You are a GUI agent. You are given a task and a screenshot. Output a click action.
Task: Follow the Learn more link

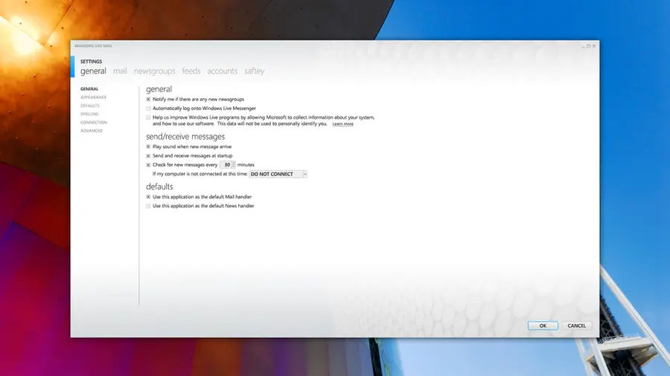[x=342, y=124]
